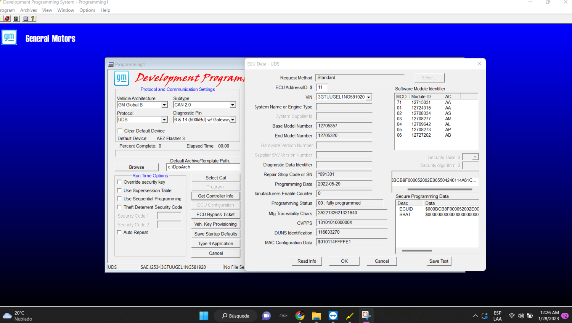Screen dimensions: 572x323
Task: Show hidden system tray icons
Action: (x=475, y=316)
